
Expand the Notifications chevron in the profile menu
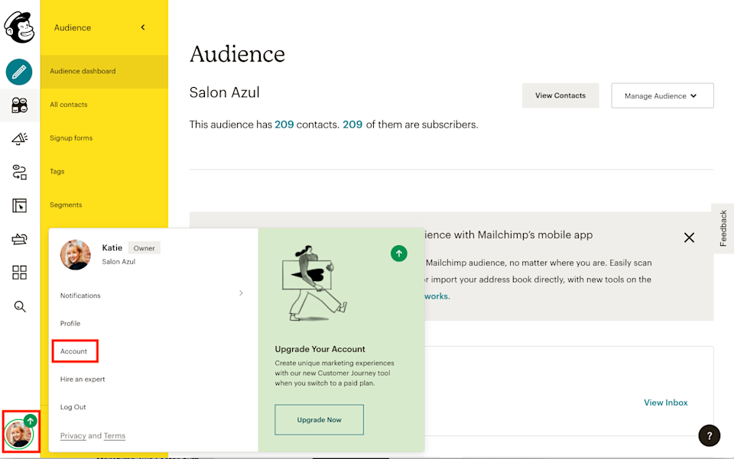click(241, 293)
